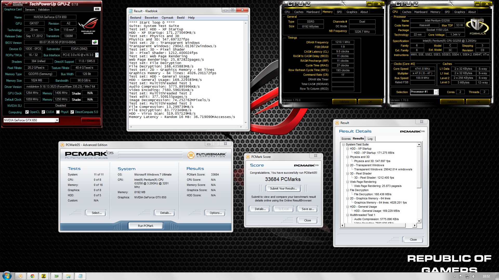Open the Help menu in Notepad
499x280 pixels.
(x=191, y=18)
